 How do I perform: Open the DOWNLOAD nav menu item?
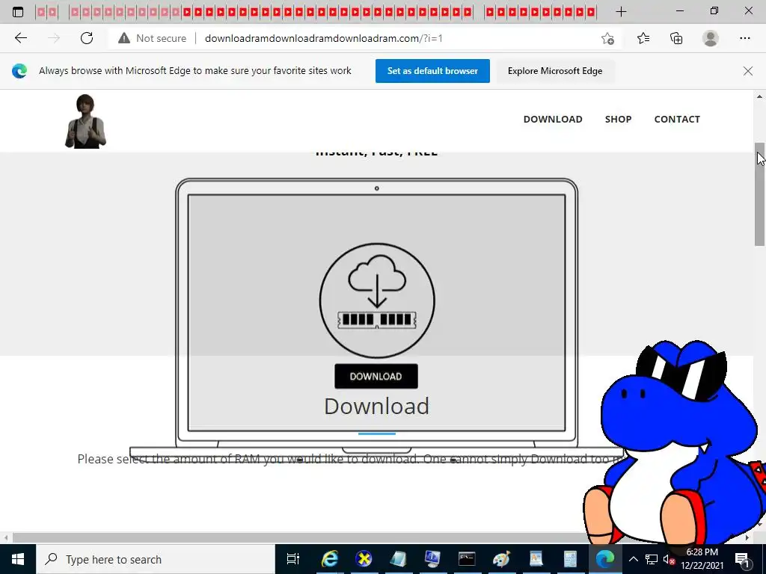pyautogui.click(x=553, y=119)
